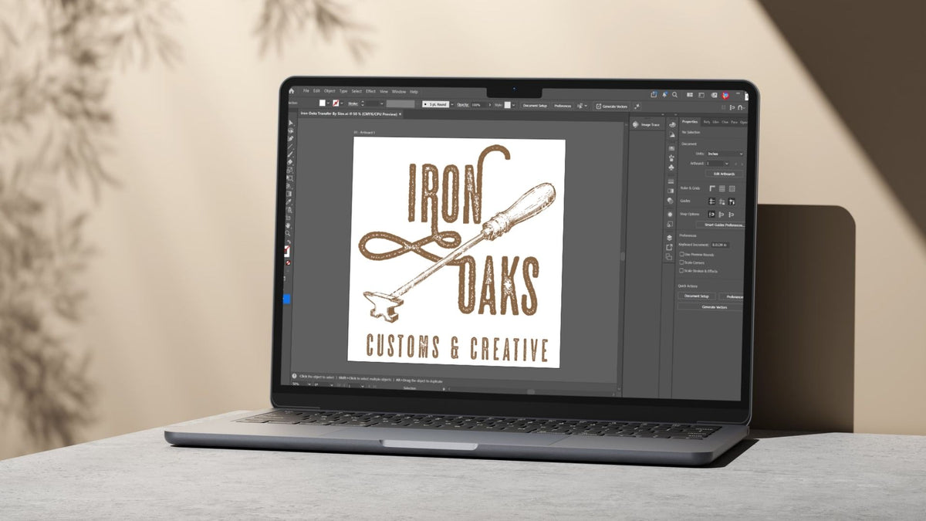Image resolution: width=926 pixels, height=521 pixels.
Task: Click the Fill color swatch in control bar
Action: coord(322,103)
